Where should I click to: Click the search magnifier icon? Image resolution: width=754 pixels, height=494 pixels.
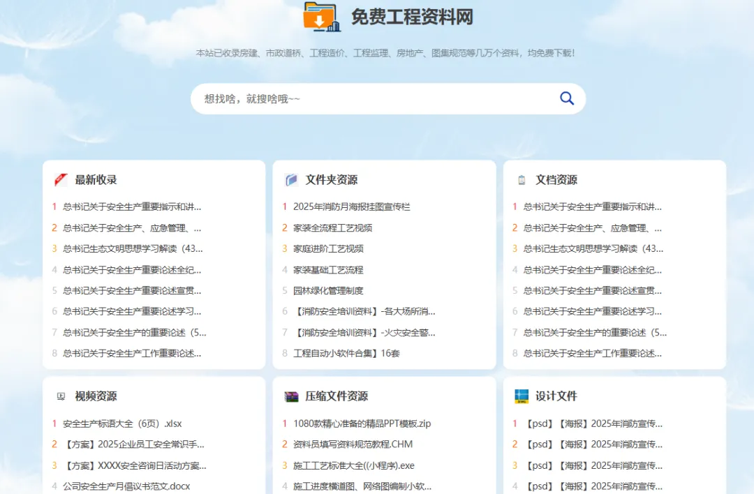pyautogui.click(x=567, y=98)
